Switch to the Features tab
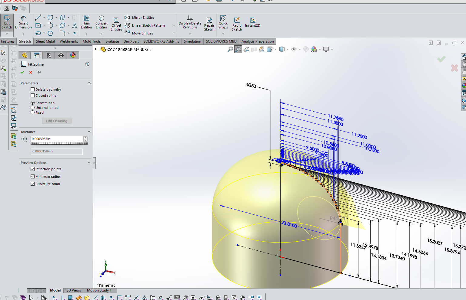 coord(8,41)
